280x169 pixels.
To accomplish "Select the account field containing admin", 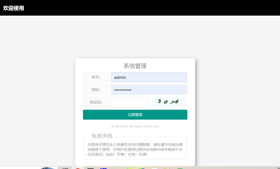I will [x=149, y=77].
